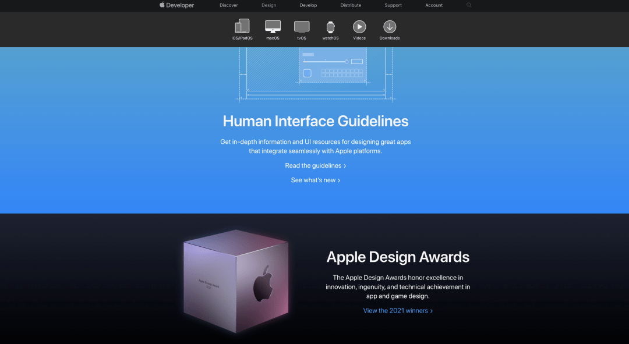629x344 pixels.
Task: Open the Distribute menu
Action: [x=351, y=5]
